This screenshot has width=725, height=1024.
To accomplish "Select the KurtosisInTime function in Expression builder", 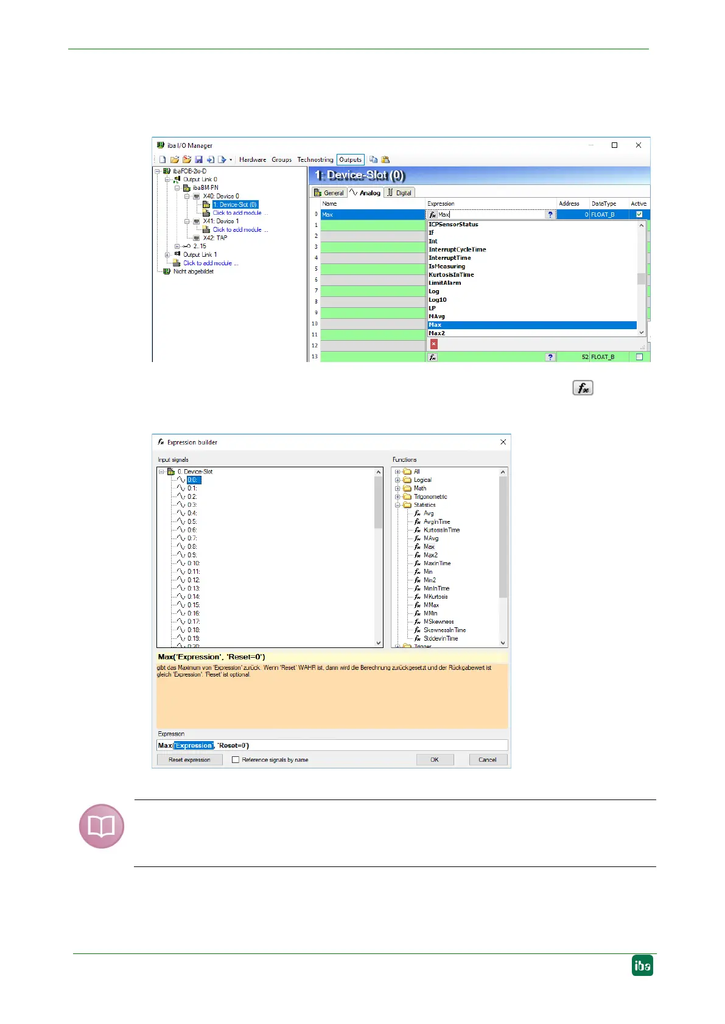I will pos(441,530).
